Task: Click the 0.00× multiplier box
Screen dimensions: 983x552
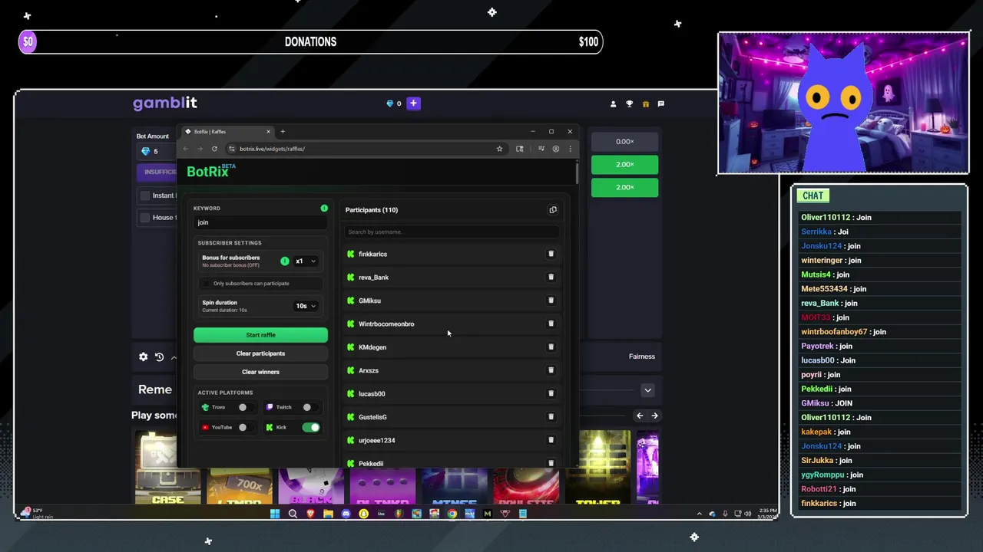Action: tap(624, 141)
